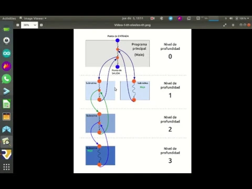Open the battery 100% system menu

coord(242,18)
